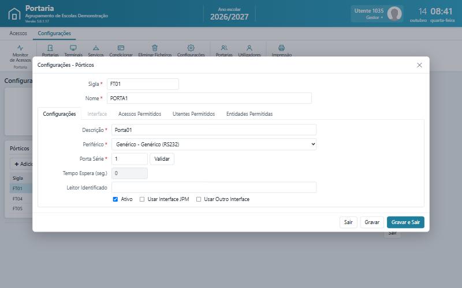Click the 08:41 clock in header

[441, 12]
